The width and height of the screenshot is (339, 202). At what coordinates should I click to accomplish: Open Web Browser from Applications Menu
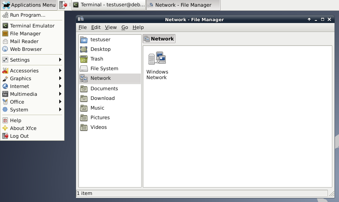pyautogui.click(x=26, y=49)
